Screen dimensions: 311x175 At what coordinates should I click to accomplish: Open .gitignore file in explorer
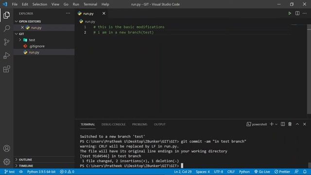(x=37, y=46)
